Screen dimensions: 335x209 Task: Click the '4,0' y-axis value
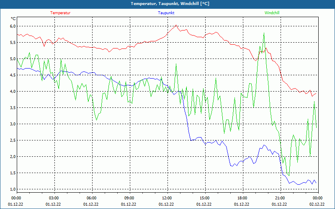coord(13,91)
